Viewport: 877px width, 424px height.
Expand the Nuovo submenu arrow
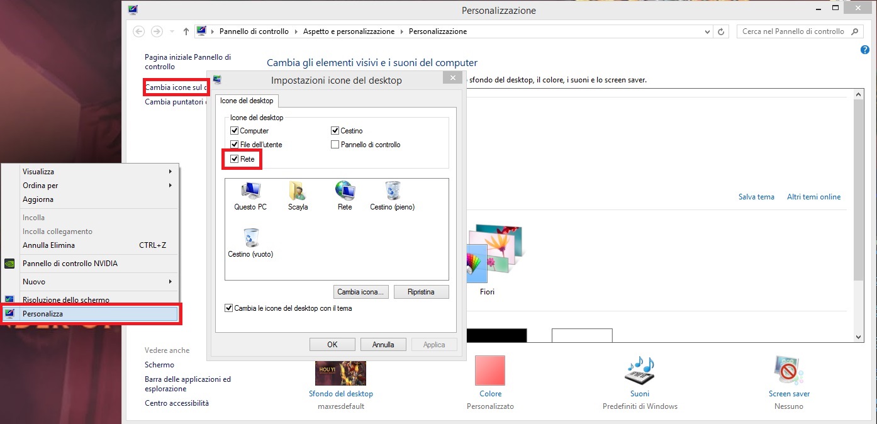coord(170,282)
